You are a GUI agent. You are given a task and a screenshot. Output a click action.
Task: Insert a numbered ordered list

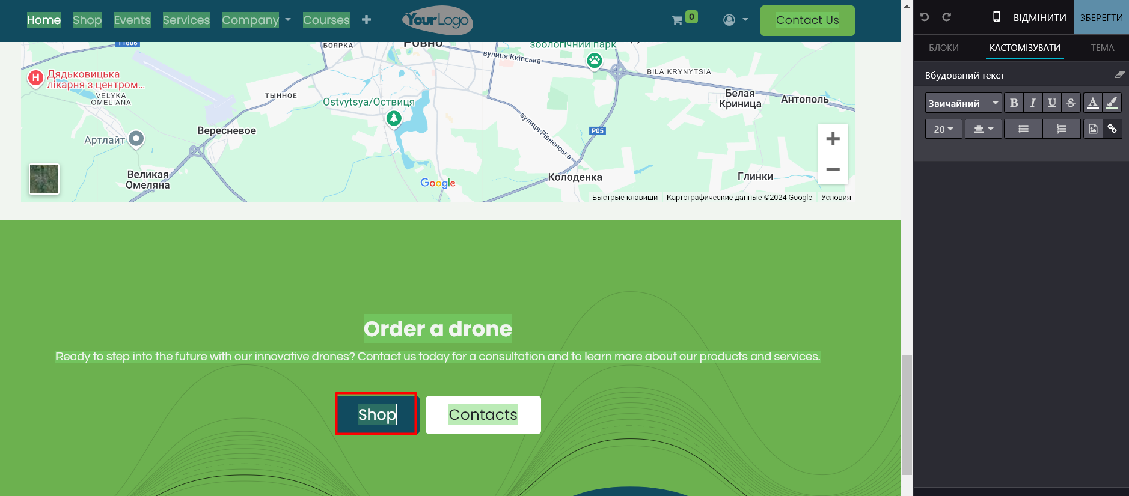coord(1061,129)
